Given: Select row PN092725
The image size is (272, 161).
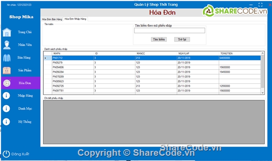Looking at the screenshot, I should tap(152, 86).
